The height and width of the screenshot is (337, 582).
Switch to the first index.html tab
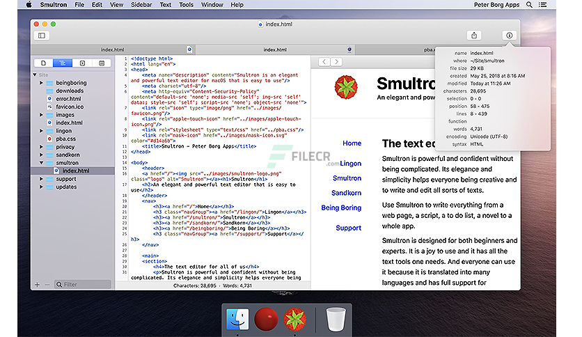[x=113, y=49]
